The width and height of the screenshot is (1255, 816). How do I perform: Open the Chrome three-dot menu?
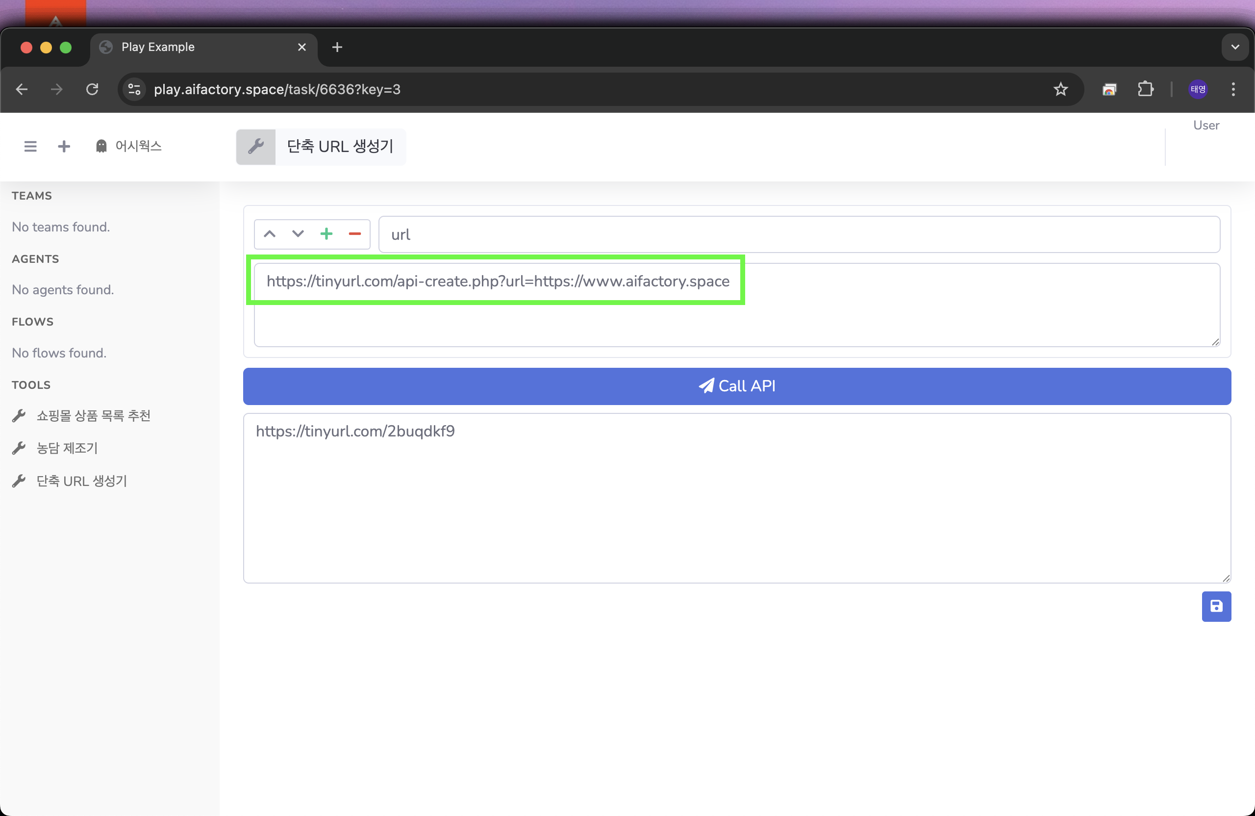tap(1233, 89)
